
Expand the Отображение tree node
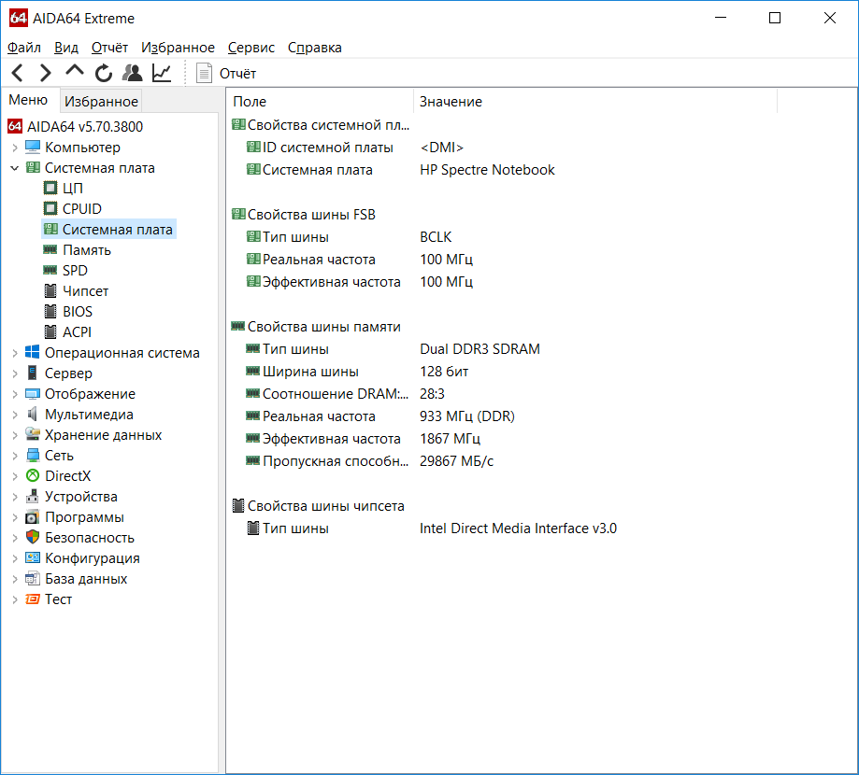(15, 394)
